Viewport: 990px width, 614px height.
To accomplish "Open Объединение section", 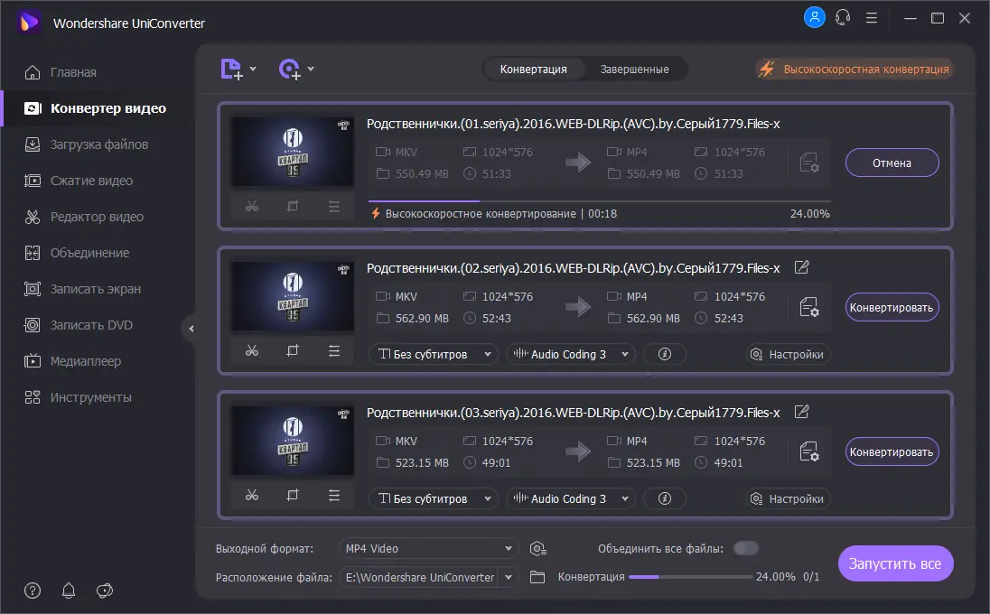I will click(x=77, y=253).
